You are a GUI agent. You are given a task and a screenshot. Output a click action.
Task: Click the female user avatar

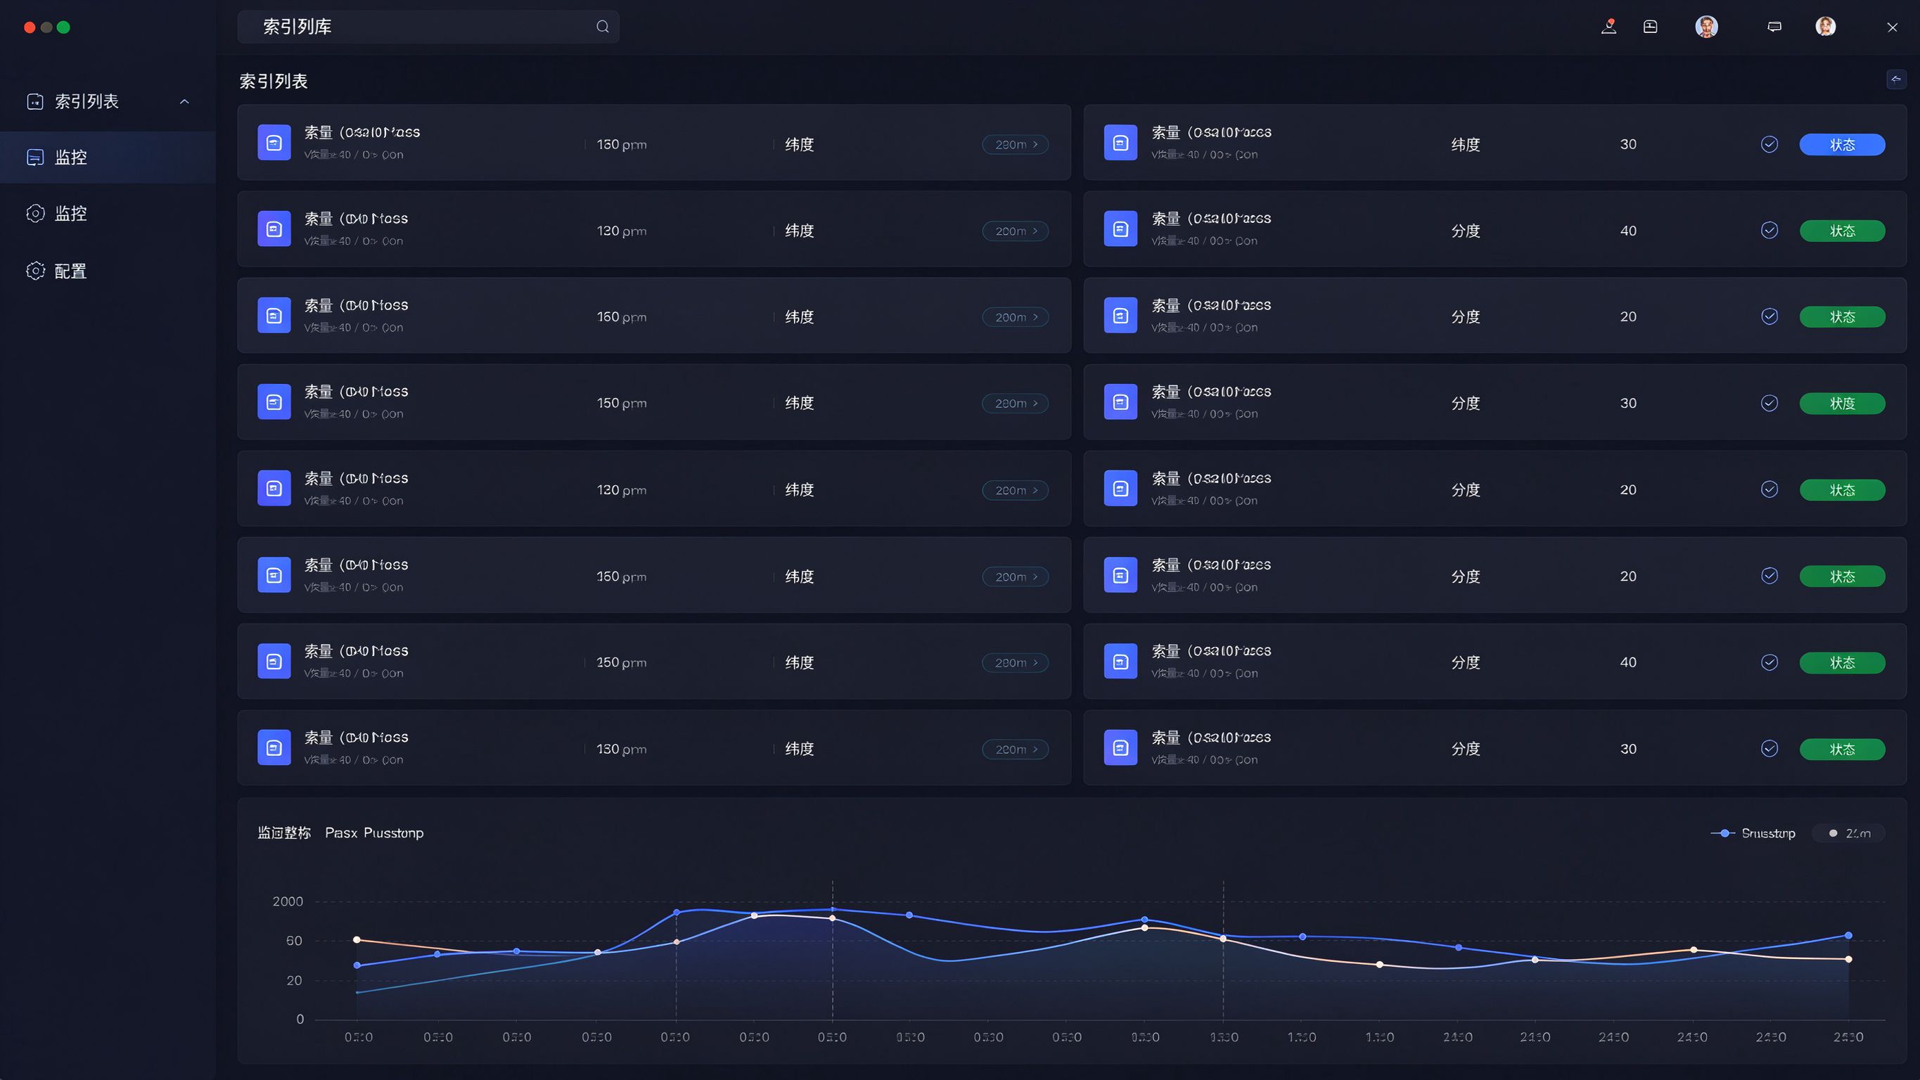1825,27
